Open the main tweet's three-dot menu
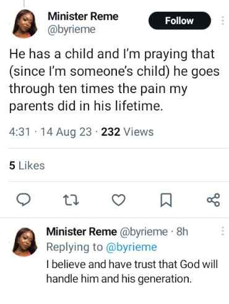 tap(223, 20)
